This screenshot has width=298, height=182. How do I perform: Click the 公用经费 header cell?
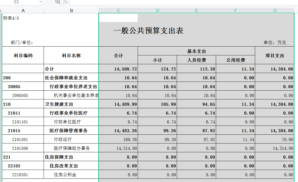click(x=235, y=60)
